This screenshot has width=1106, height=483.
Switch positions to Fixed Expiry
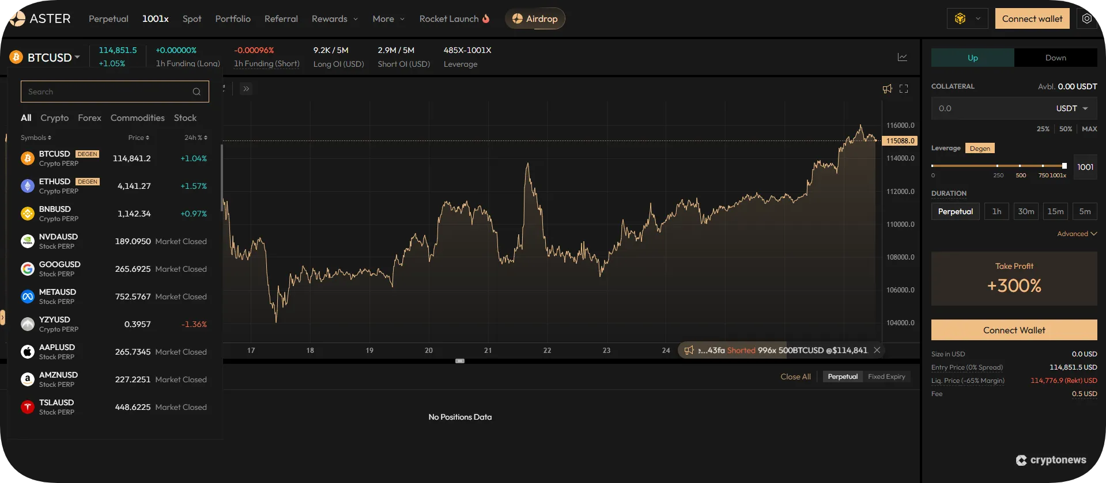click(x=886, y=376)
